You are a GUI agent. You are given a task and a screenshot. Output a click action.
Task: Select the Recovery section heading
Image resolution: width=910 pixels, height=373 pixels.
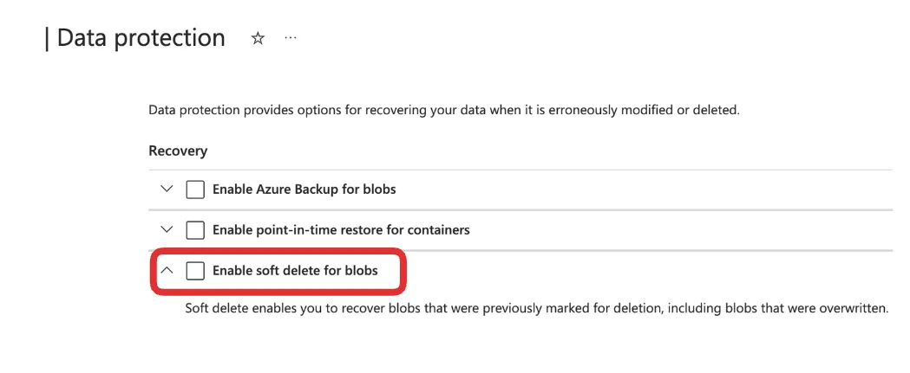tap(178, 151)
